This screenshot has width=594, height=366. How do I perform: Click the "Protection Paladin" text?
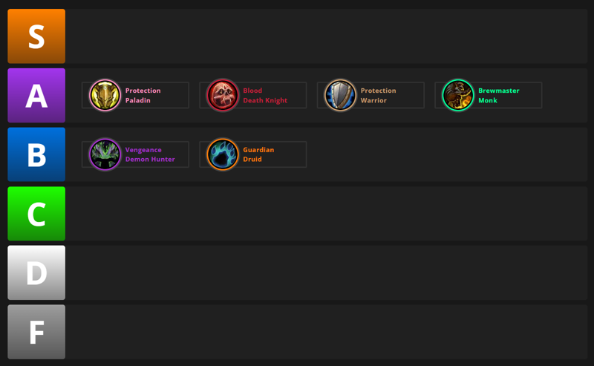pos(143,95)
